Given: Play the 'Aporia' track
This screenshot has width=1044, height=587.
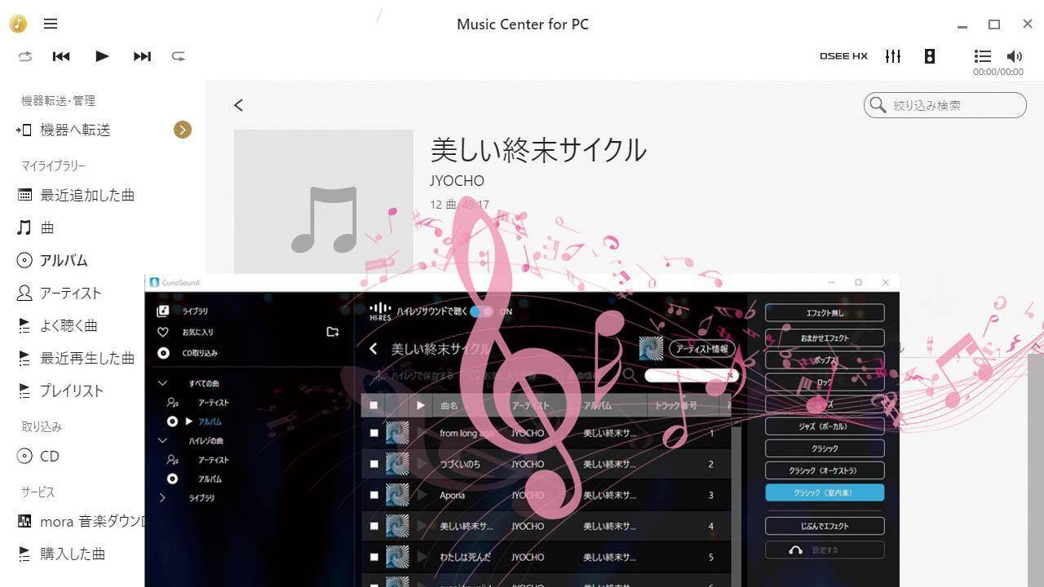Looking at the screenshot, I should [422, 495].
